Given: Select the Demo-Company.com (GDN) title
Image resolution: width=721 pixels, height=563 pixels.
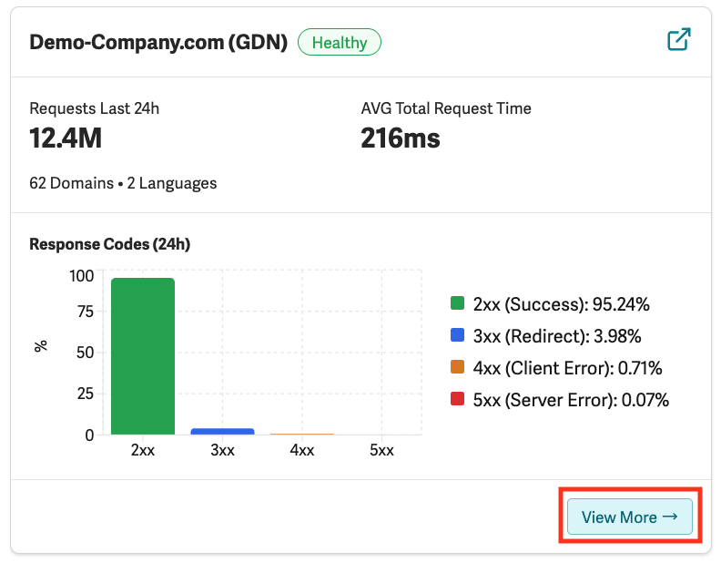Looking at the screenshot, I should coord(158,42).
